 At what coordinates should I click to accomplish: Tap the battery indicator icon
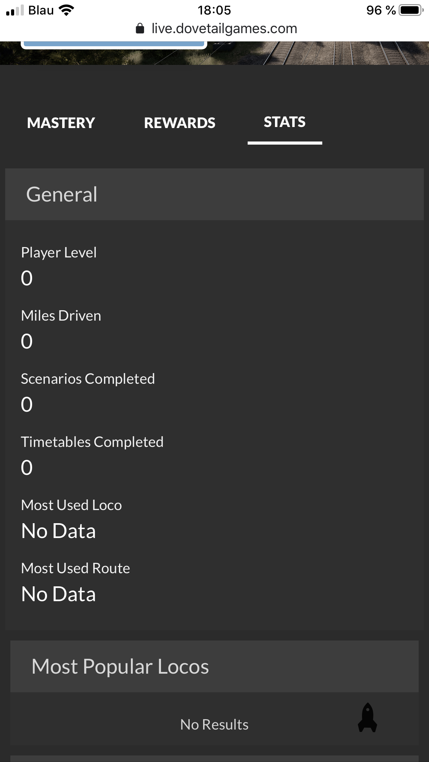411,10
